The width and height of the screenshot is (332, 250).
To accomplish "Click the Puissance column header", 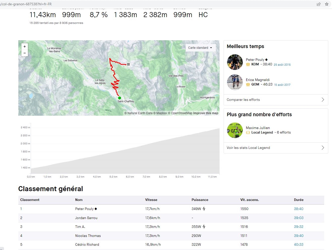I will pos(200,200).
